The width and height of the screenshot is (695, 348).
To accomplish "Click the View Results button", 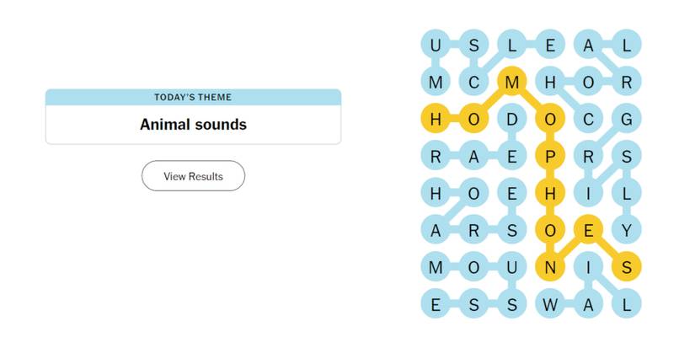I will [193, 176].
